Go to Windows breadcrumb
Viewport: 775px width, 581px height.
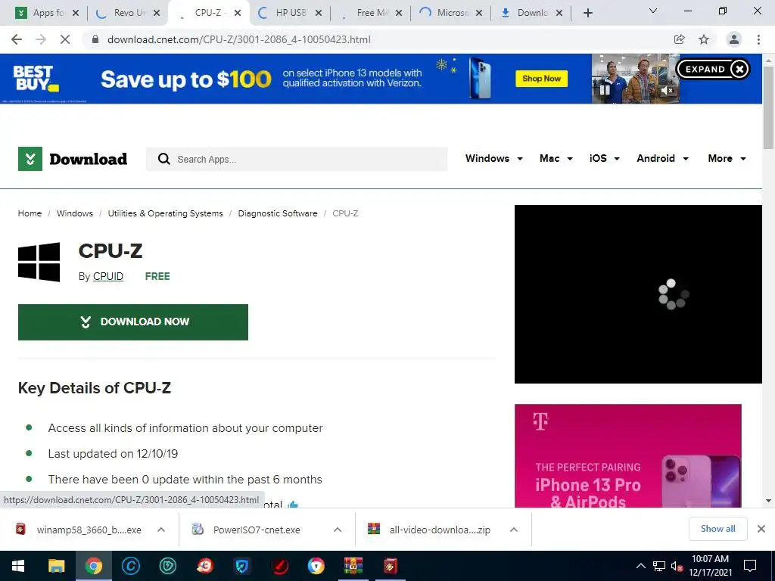pyautogui.click(x=75, y=213)
